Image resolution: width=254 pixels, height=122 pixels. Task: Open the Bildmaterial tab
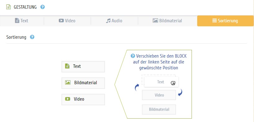(167, 21)
